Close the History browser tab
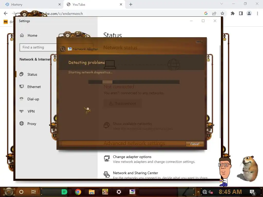This screenshot has width=263, height=197. 60,5
